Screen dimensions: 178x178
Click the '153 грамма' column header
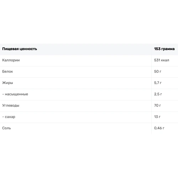pyautogui.click(x=165, y=49)
